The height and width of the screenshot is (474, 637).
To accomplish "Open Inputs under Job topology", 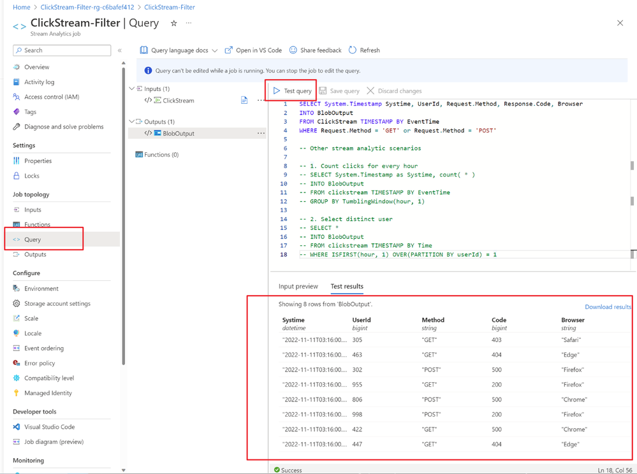I will (x=33, y=210).
